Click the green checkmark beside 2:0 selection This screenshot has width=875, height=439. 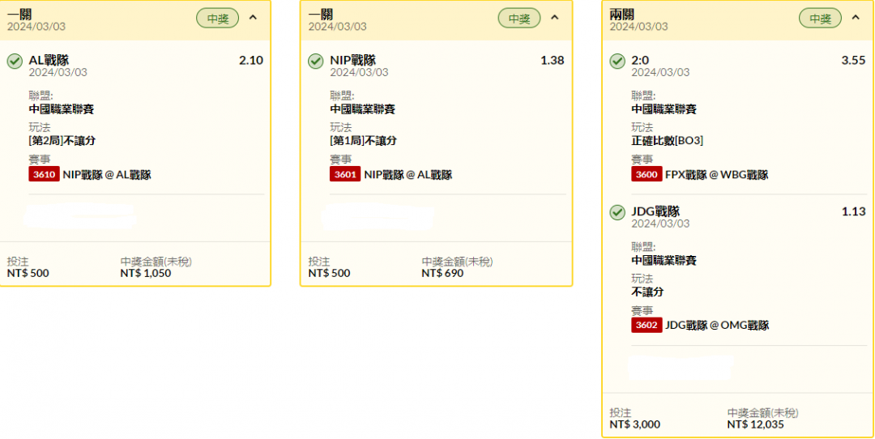[617, 62]
